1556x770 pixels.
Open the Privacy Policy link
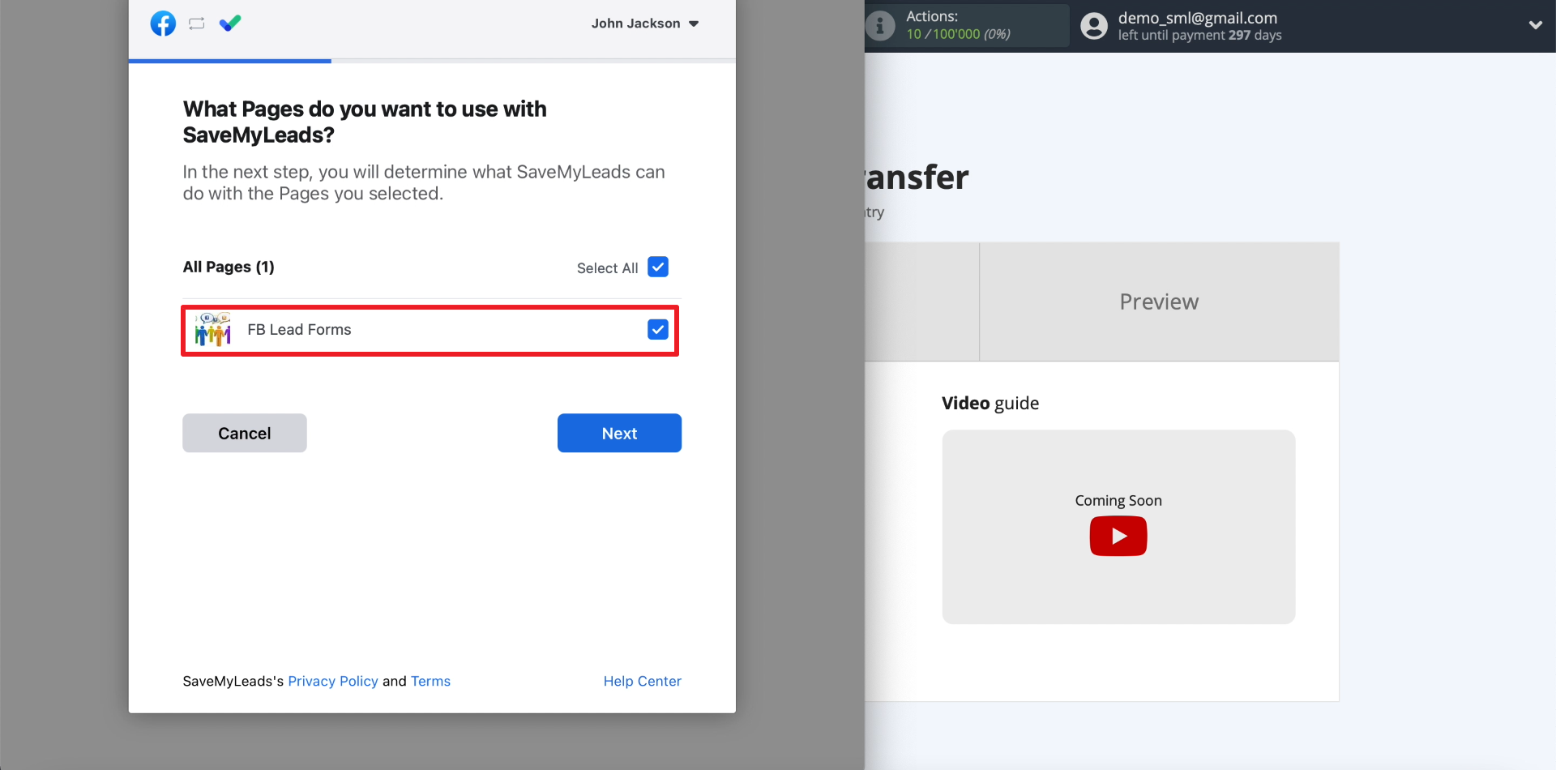tap(333, 681)
